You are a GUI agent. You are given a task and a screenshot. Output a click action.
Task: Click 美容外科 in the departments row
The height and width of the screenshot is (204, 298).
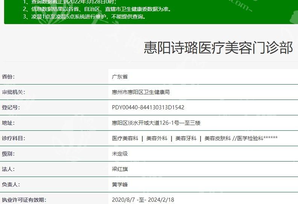pos(157,138)
